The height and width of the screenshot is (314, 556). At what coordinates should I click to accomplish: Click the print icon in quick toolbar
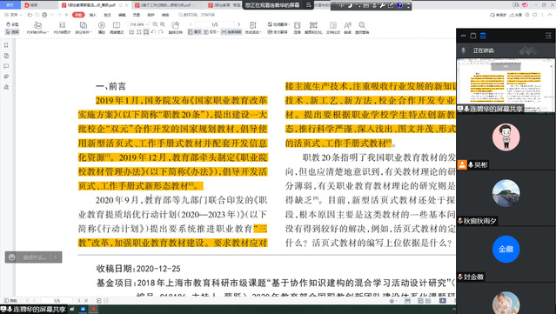click(44, 15)
